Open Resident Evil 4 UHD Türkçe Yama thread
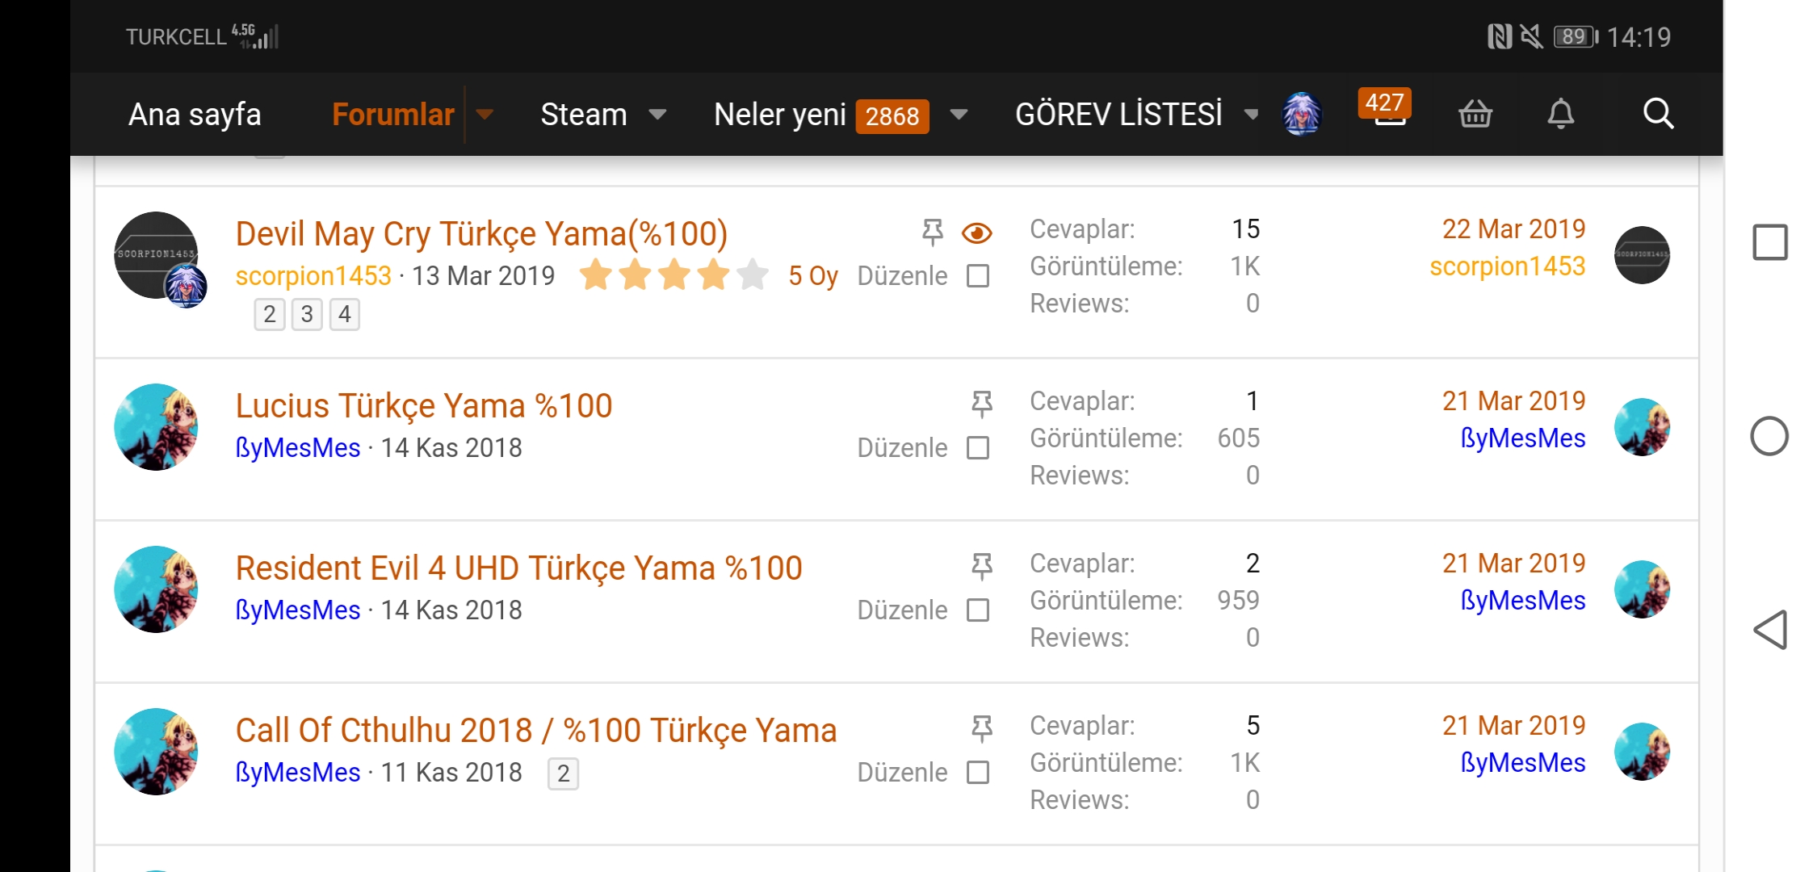 pyautogui.click(x=518, y=568)
